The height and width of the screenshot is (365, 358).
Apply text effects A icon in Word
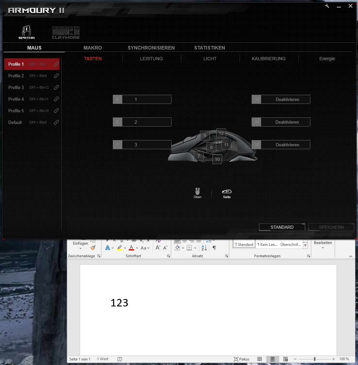point(108,248)
